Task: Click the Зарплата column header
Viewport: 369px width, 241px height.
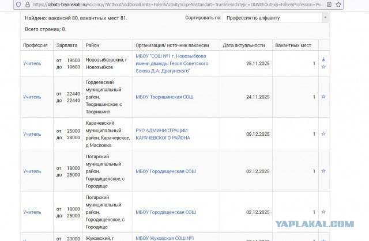Action: 67,45
